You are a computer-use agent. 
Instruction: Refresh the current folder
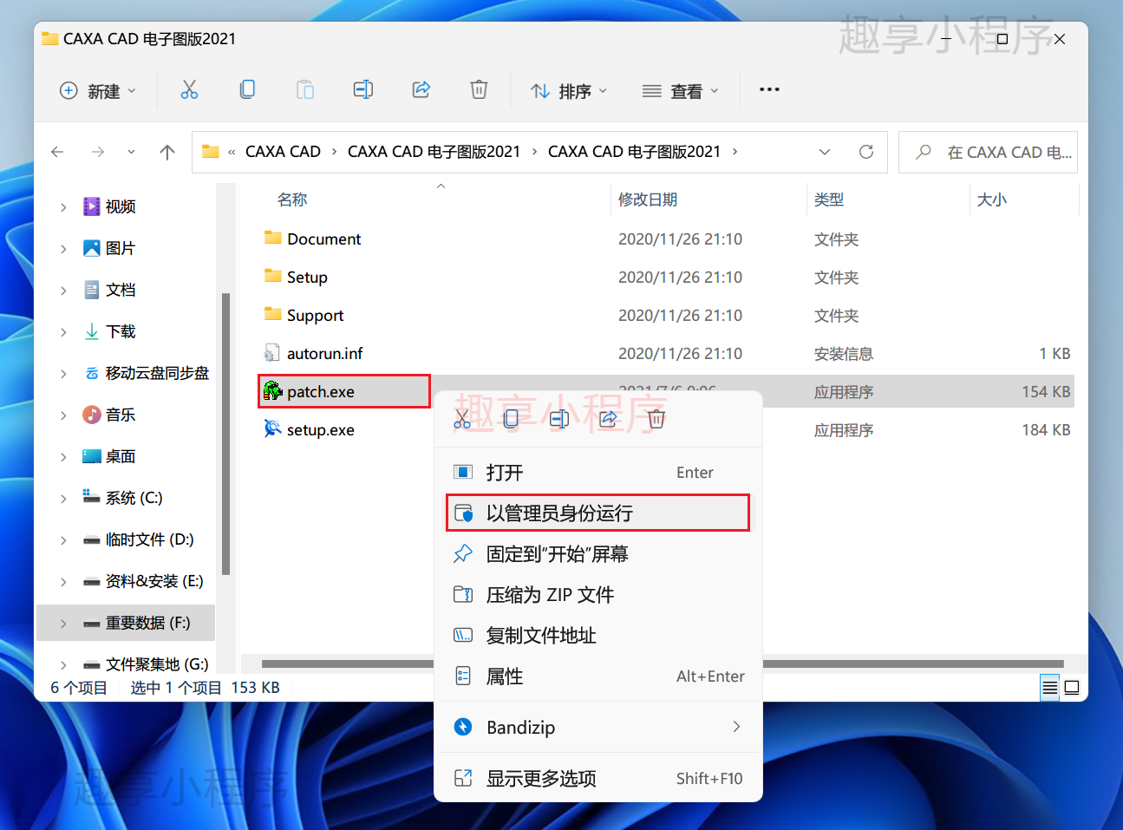pos(865,152)
